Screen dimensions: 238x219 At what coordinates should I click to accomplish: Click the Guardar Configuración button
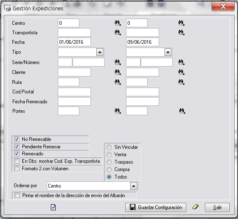[156, 207]
